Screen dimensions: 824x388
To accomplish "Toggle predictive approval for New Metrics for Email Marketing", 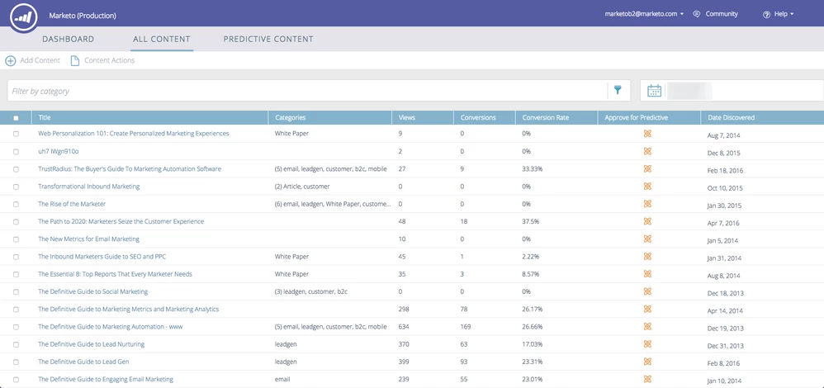I will click(x=647, y=239).
